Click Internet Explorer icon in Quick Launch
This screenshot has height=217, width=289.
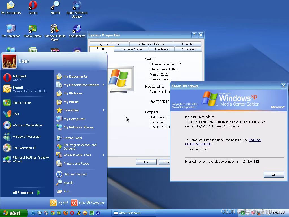pyautogui.click(x=33, y=213)
